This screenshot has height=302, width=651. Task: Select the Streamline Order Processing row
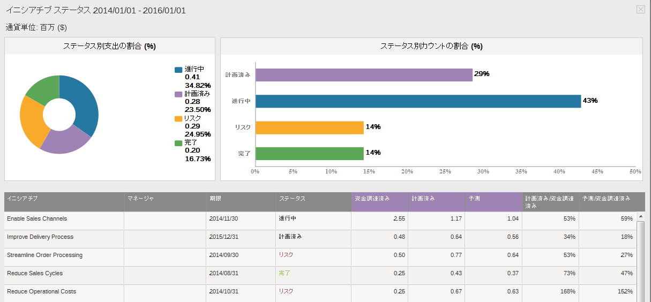(x=44, y=255)
